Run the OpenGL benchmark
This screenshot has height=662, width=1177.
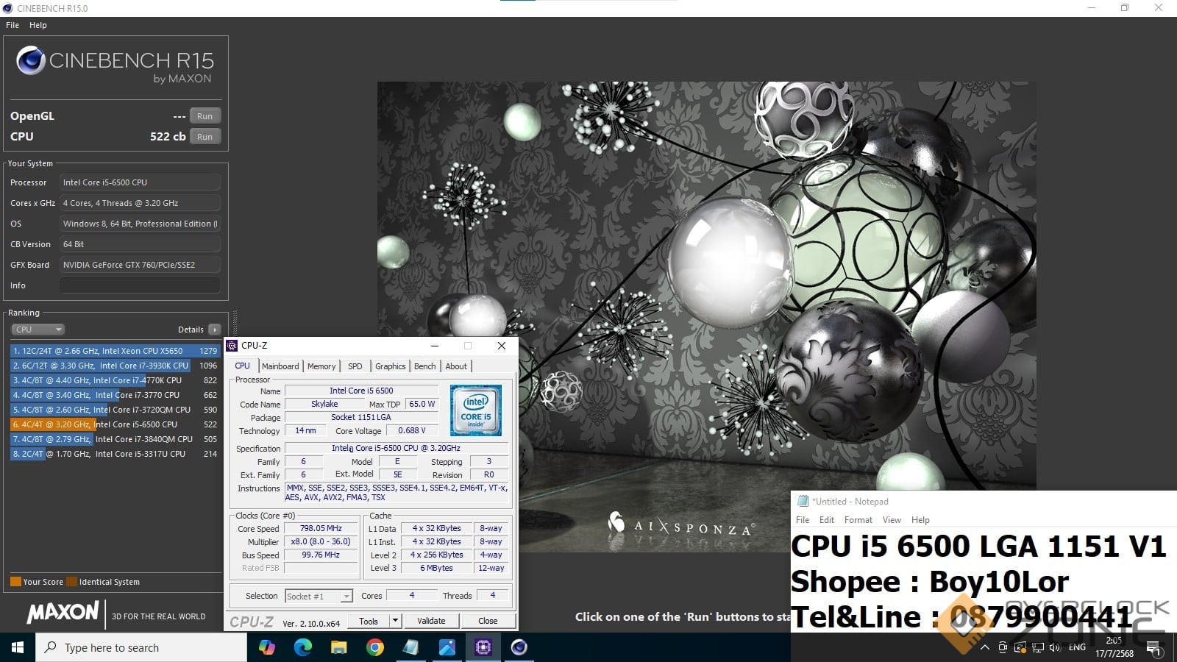pyautogui.click(x=205, y=116)
